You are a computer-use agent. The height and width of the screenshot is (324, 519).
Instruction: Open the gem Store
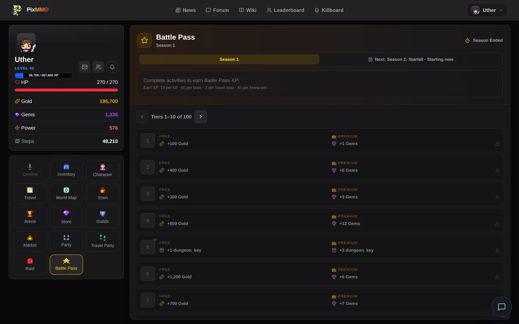66,217
